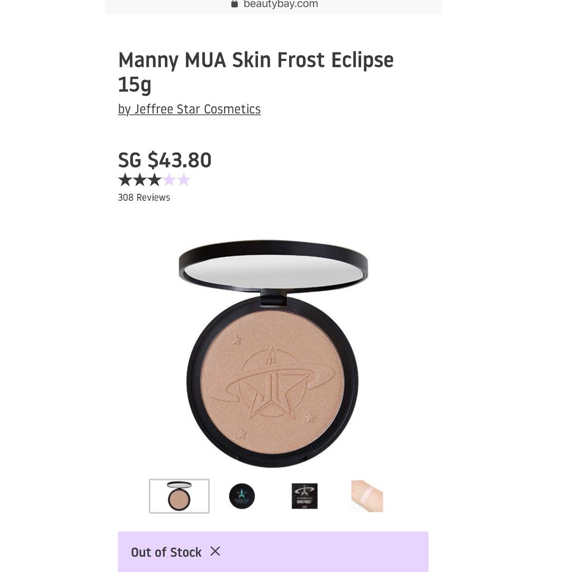This screenshot has height=572, width=572.
Task: Click the SG $43.80 price text
Action: click(164, 159)
